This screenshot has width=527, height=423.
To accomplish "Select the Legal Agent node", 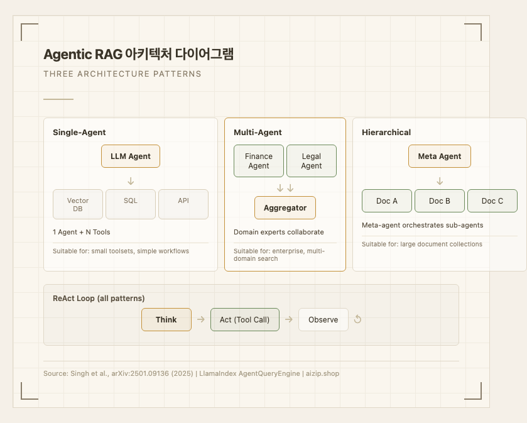I will [312, 161].
